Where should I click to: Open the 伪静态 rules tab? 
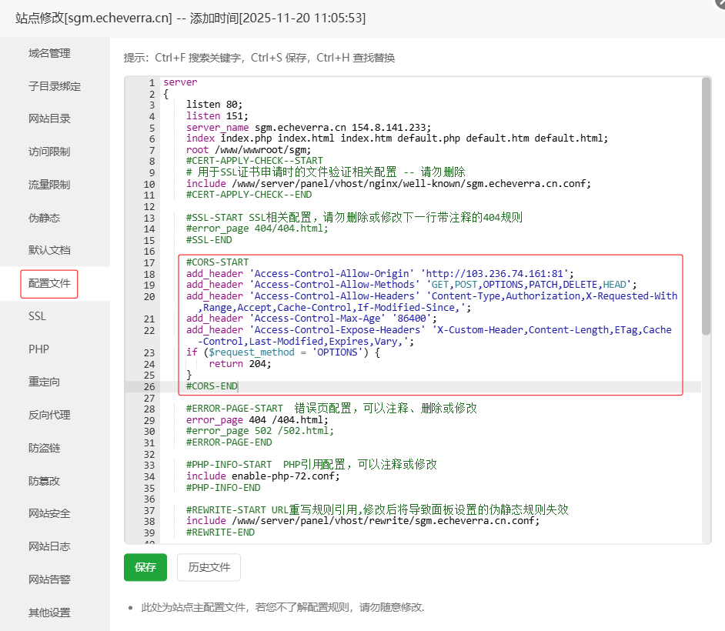[x=44, y=218]
